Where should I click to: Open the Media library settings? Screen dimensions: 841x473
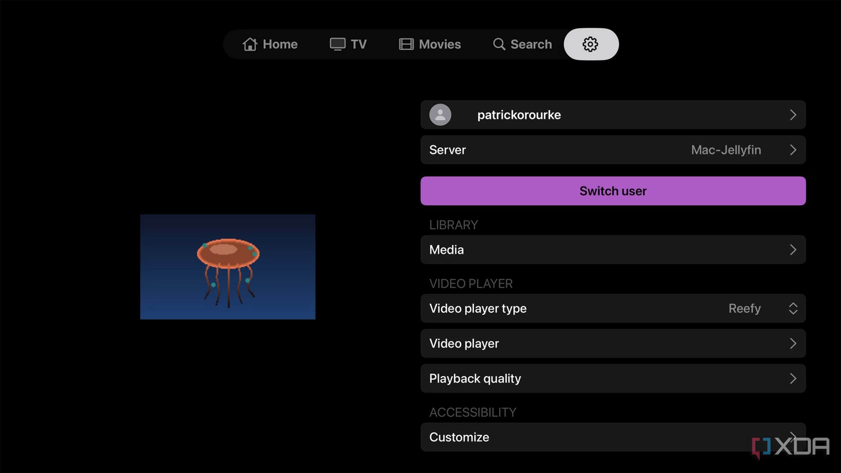[613, 250]
